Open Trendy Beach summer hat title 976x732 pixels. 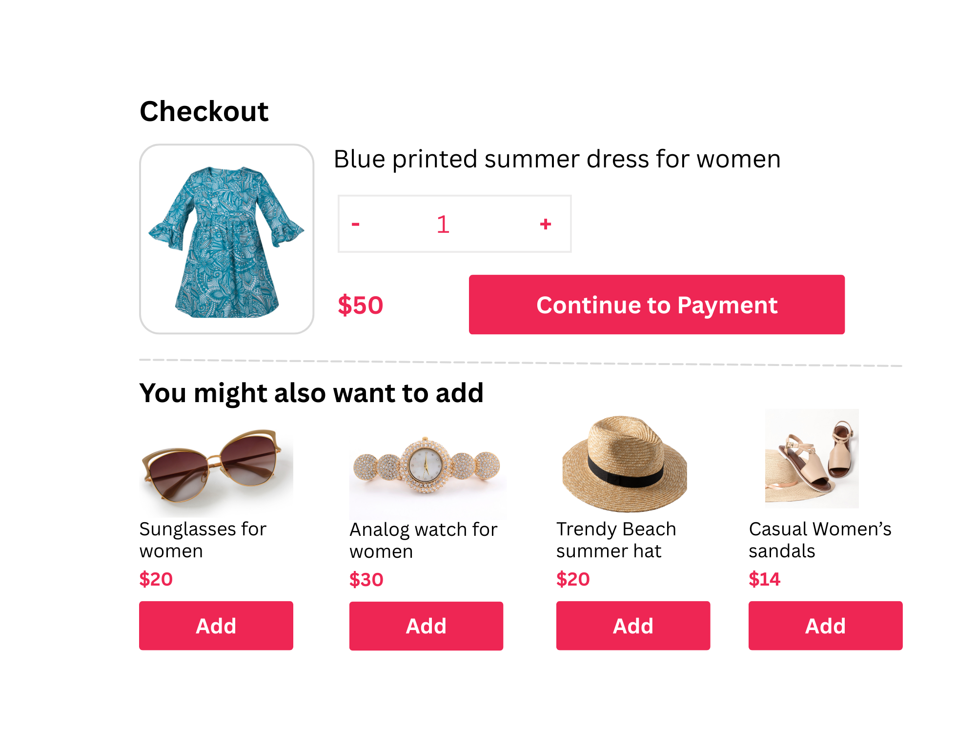[616, 540]
